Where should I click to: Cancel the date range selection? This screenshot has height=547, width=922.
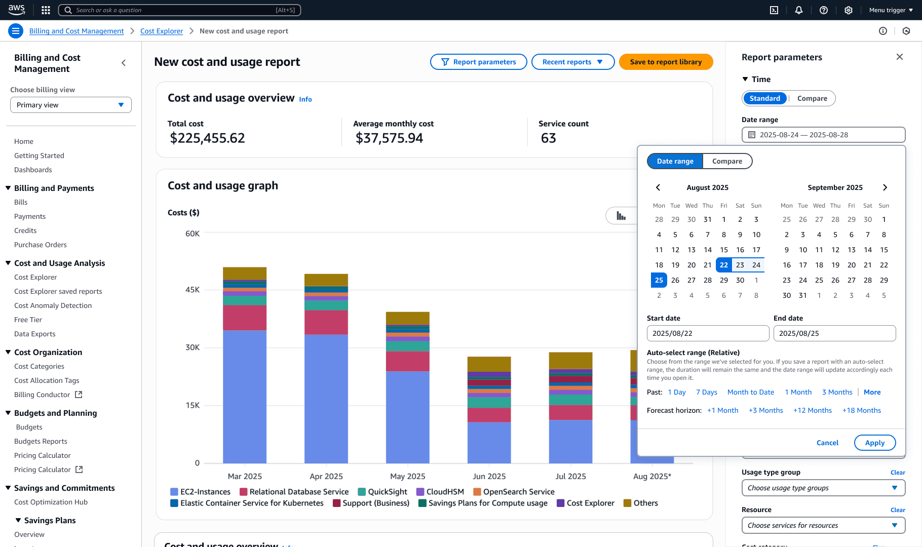pos(827,443)
